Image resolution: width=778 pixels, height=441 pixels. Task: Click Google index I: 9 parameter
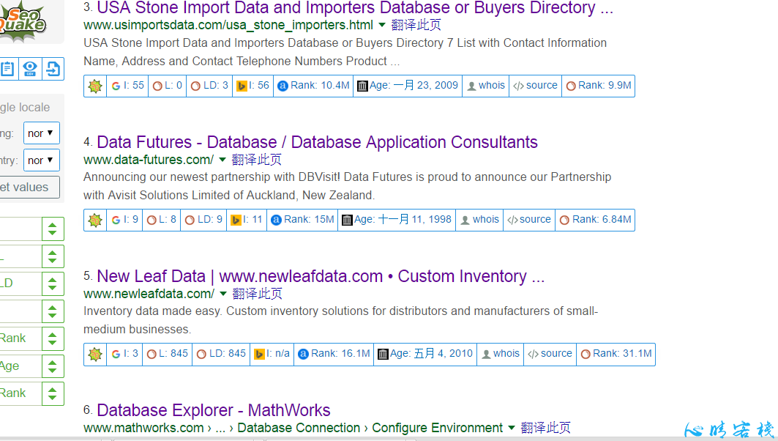click(124, 220)
